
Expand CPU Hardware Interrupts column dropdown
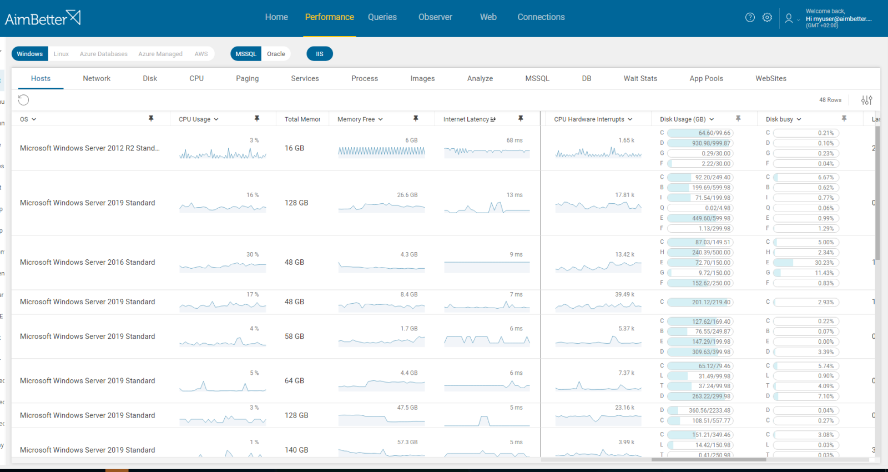630,119
